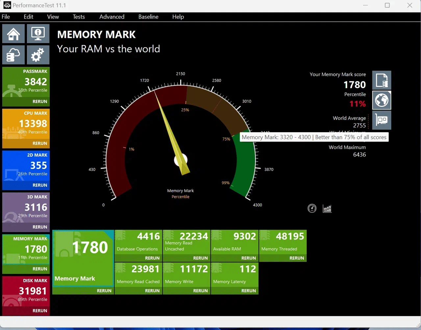This screenshot has height=330, width=421.
Task: Open the cloud baseline upload icon
Action: [13, 55]
